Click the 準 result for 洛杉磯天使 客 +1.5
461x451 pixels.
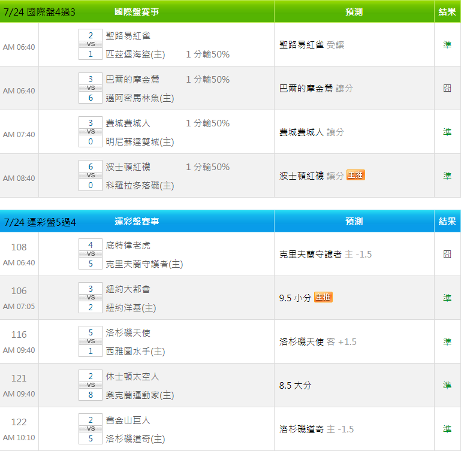(x=447, y=341)
